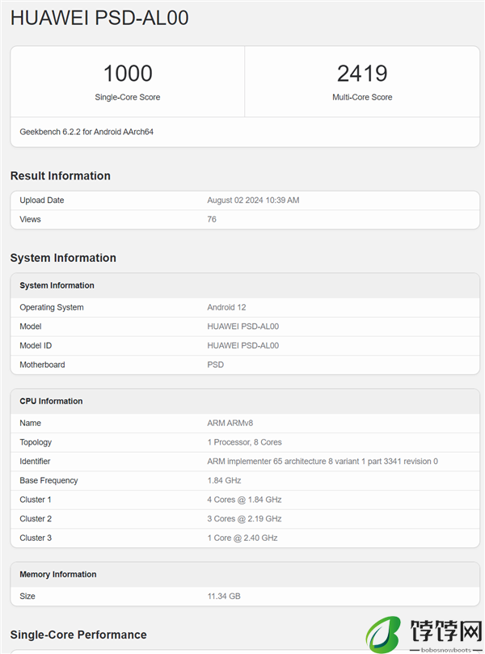Select the views count 76
This screenshot has width=485, height=654.
point(212,219)
